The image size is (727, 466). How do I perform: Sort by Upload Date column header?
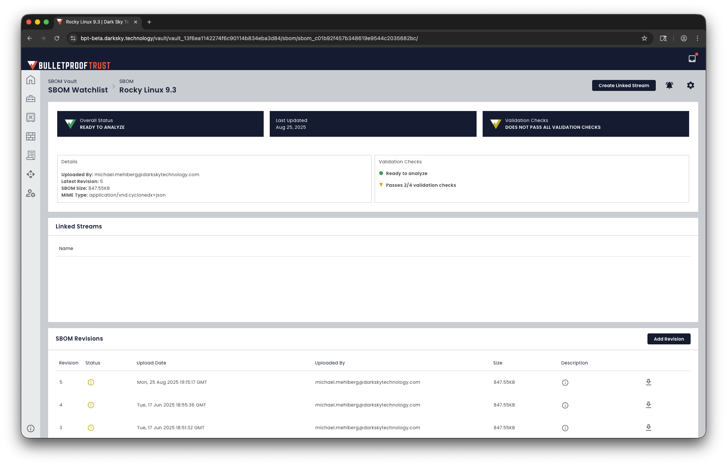(152, 363)
